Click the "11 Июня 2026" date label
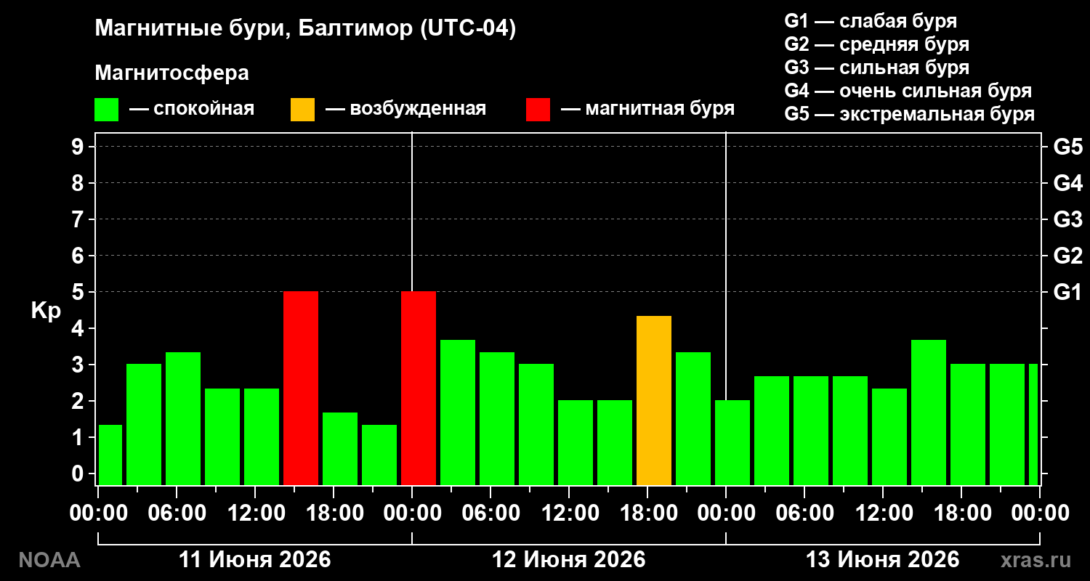Viewport: 1090px width, 581px height. tap(254, 560)
